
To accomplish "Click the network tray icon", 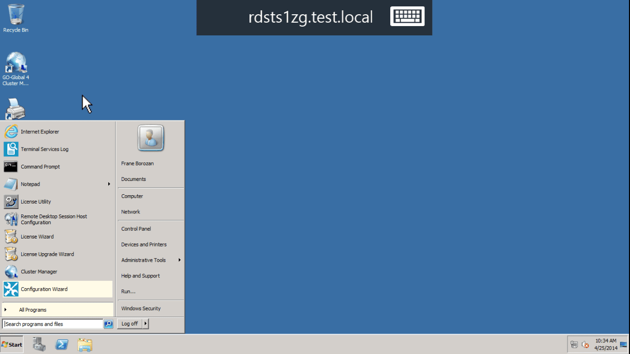I will (x=574, y=345).
